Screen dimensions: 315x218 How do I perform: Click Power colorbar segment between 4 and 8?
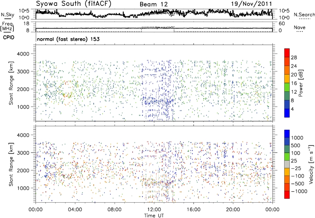click(x=287, y=105)
